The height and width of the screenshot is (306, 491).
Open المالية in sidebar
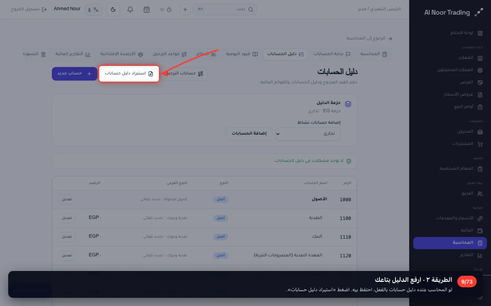(450, 231)
